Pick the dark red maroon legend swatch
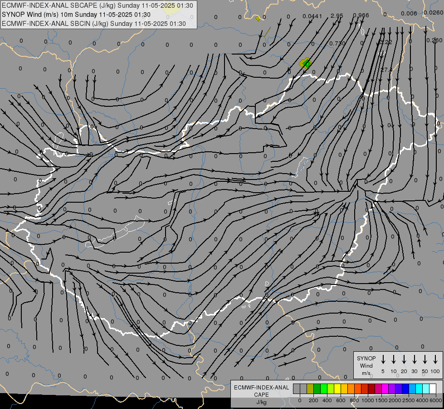This screenshot has width=444, height=409. pyautogui.click(x=371, y=389)
